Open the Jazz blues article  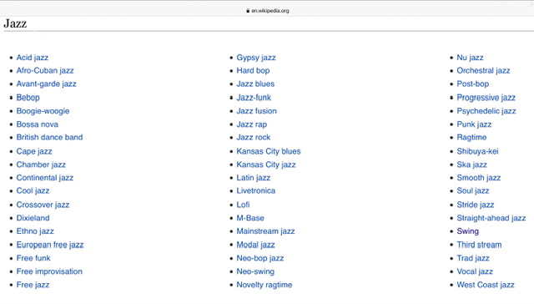tap(255, 84)
